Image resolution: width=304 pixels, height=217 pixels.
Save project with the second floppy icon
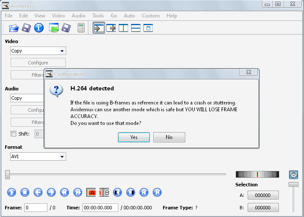tap(66, 28)
